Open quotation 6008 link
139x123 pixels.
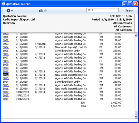coord(6,61)
